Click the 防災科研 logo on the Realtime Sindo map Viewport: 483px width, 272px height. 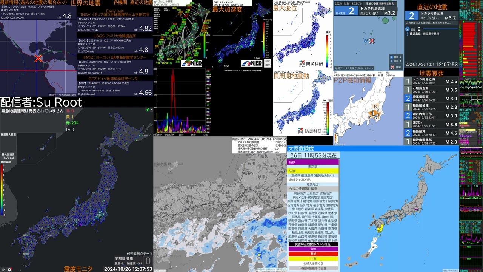tap(312, 63)
